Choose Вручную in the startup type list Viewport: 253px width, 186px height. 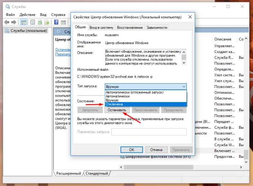coord(146,100)
